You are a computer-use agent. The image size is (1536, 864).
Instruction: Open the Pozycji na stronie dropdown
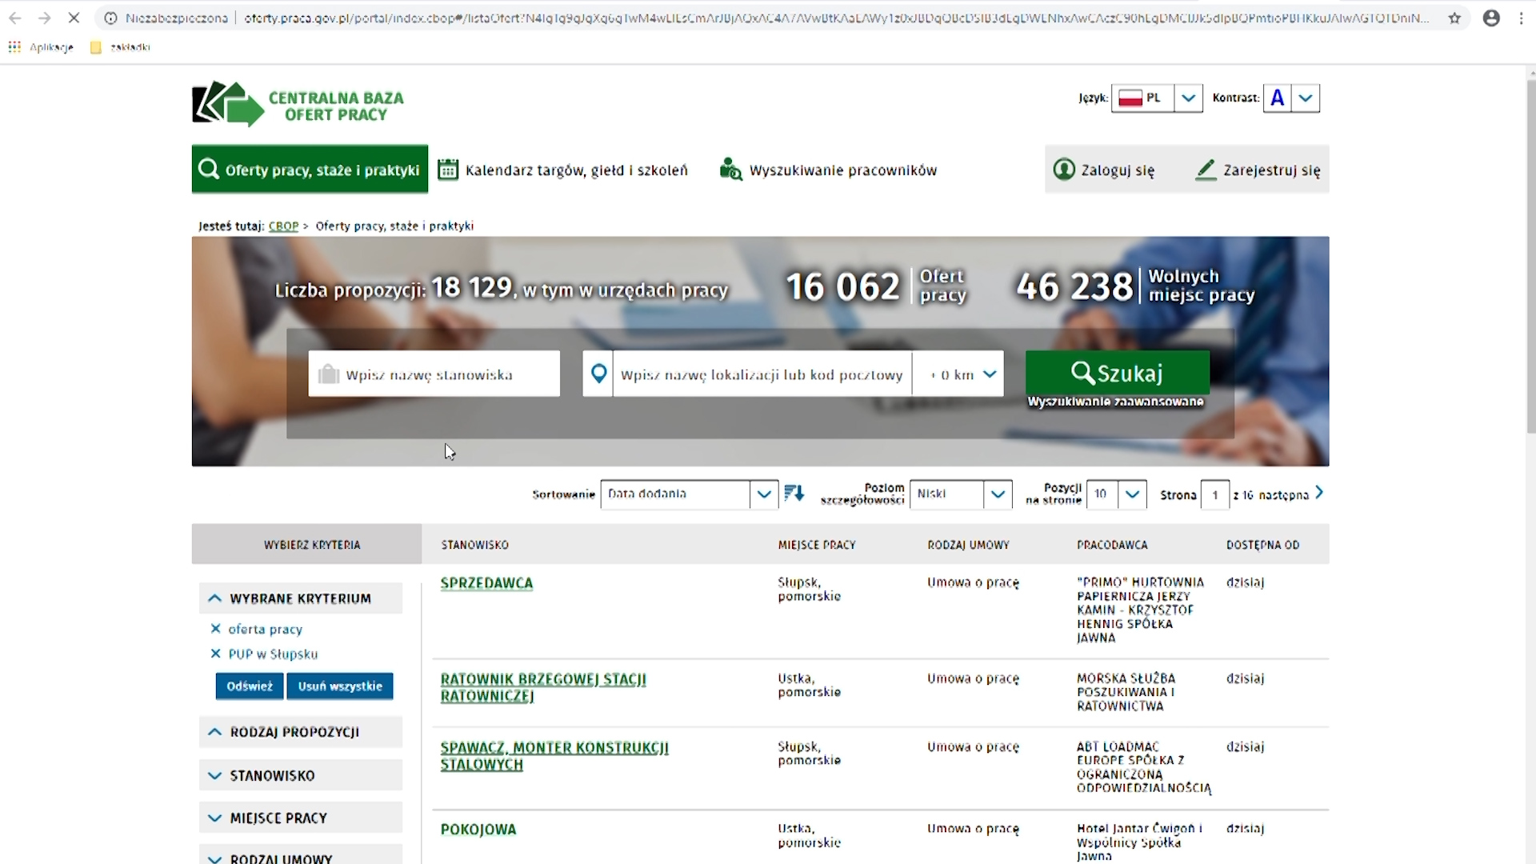click(1117, 494)
